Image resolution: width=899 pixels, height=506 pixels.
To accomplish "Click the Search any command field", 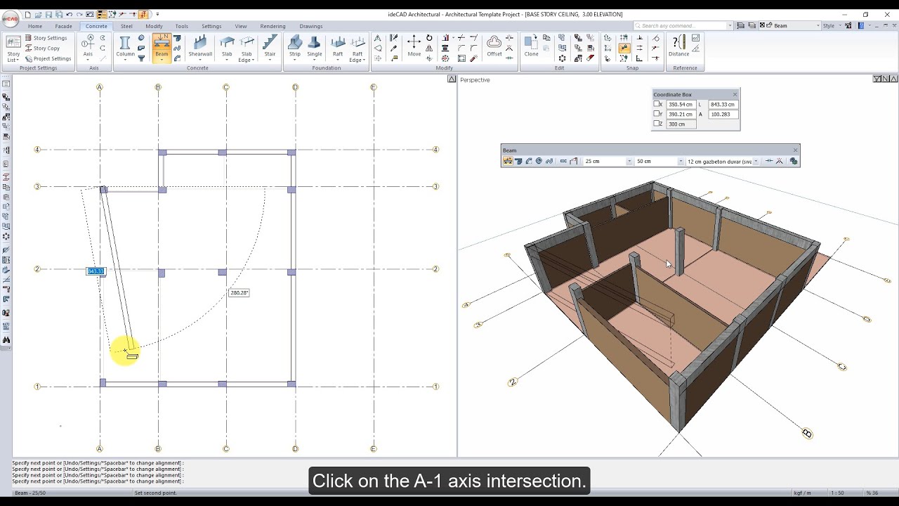I will pos(683,26).
